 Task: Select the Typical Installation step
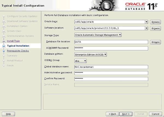tap(18, 46)
